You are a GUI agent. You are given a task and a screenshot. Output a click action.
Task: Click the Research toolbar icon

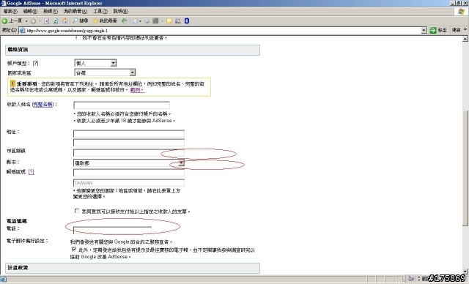coord(178,21)
